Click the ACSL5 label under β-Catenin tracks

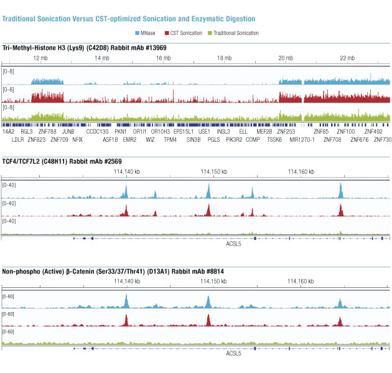coord(233,353)
